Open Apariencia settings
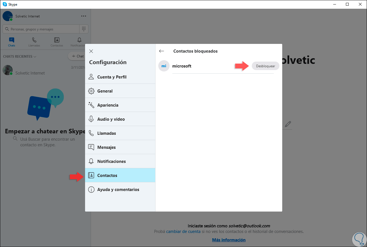Viewport: 367px width, 247px height. click(x=120, y=105)
